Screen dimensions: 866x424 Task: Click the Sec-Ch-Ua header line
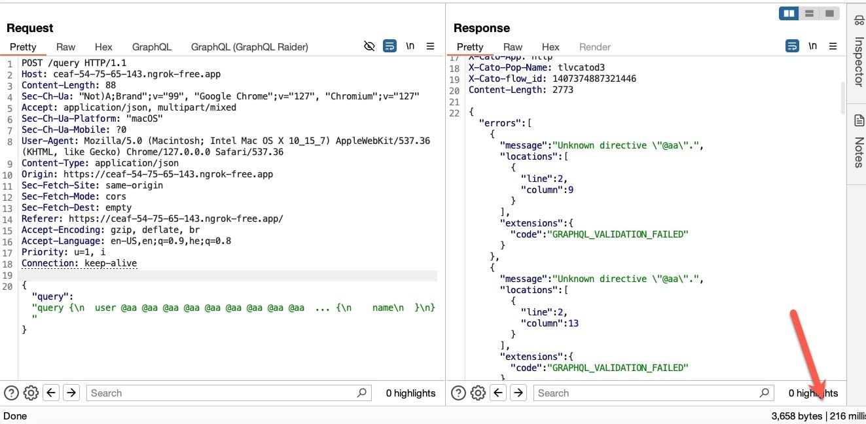point(220,96)
